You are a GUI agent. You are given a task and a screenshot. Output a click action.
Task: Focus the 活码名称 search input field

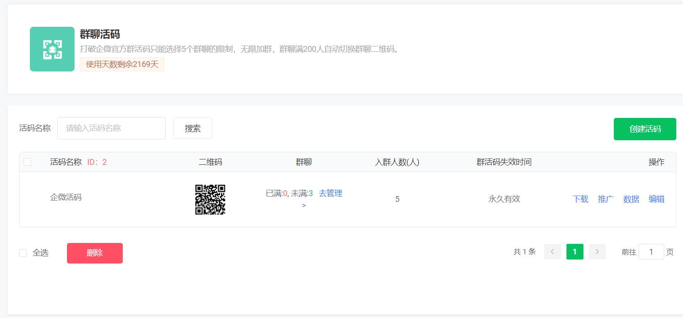point(111,128)
